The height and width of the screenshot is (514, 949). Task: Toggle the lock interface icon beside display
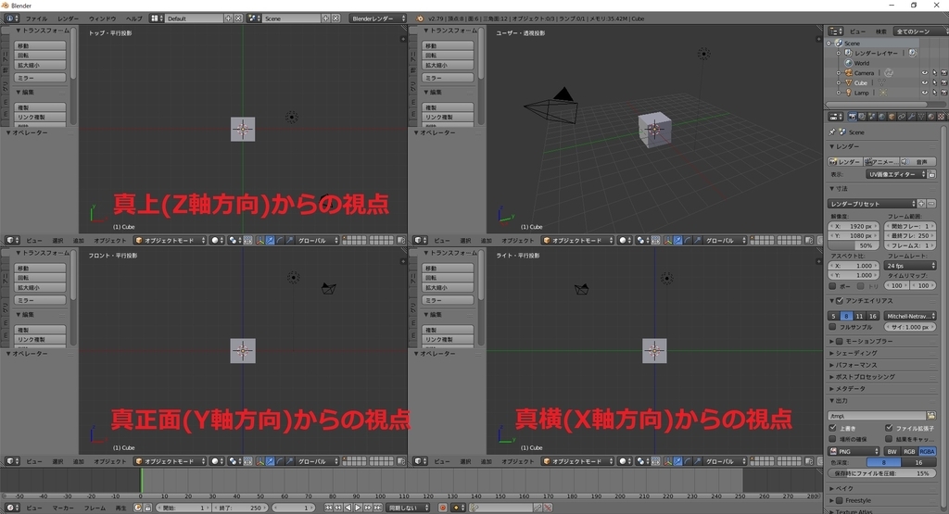pos(931,174)
